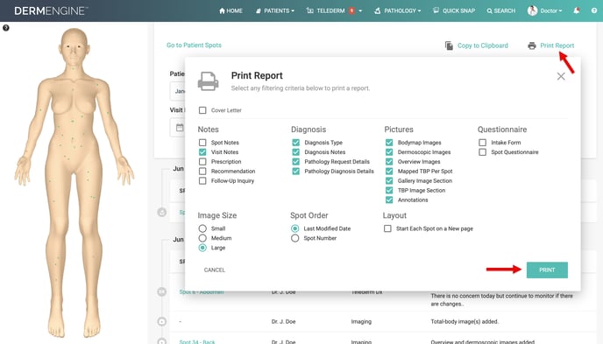The height and width of the screenshot is (344, 603).
Task: Open the Telederm section
Action: (325, 11)
